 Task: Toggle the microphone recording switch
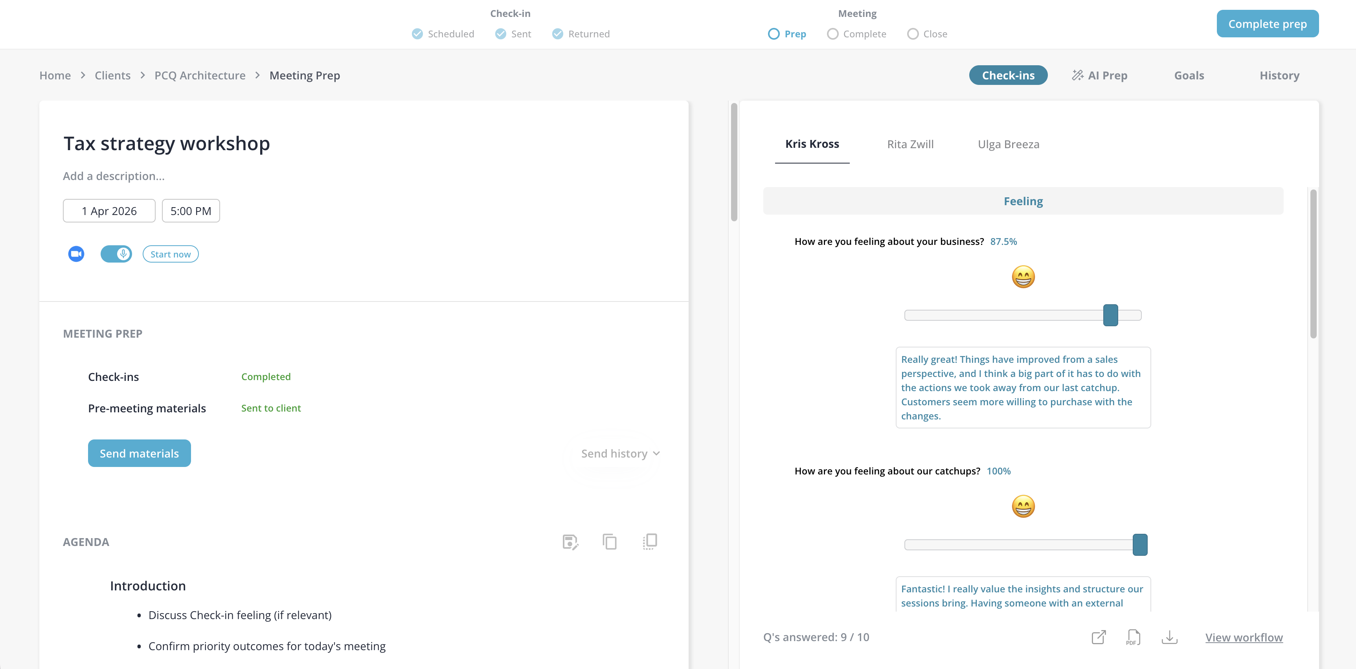[x=116, y=253]
